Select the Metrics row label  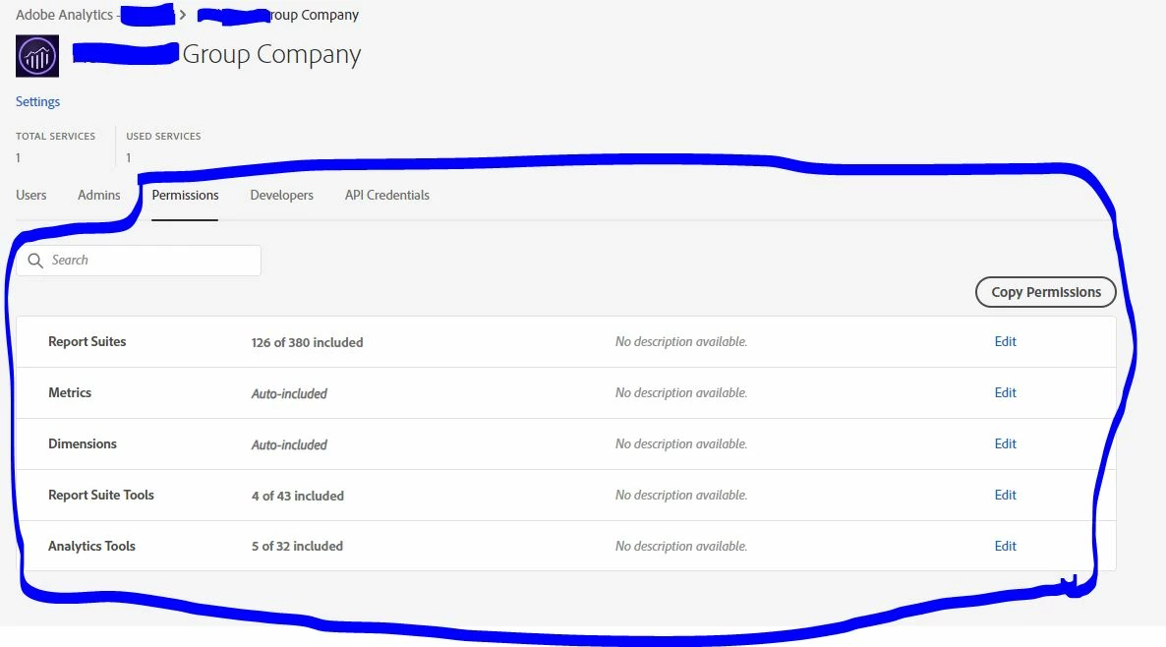click(70, 392)
